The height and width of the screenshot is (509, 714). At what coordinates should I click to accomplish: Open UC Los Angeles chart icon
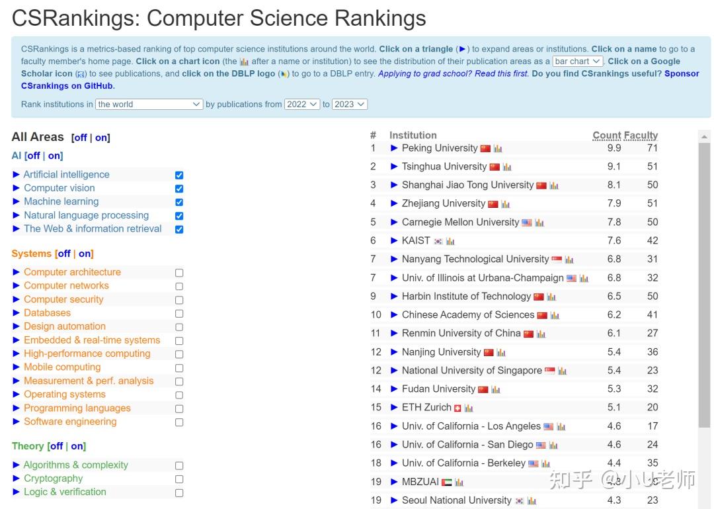561,427
